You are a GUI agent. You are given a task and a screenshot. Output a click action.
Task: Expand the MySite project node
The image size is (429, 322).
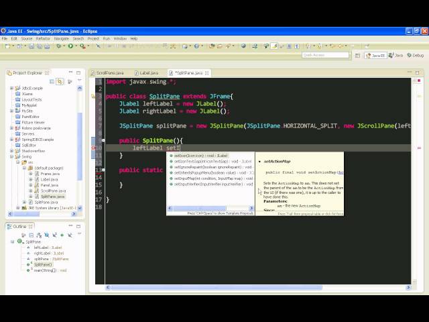11,111
